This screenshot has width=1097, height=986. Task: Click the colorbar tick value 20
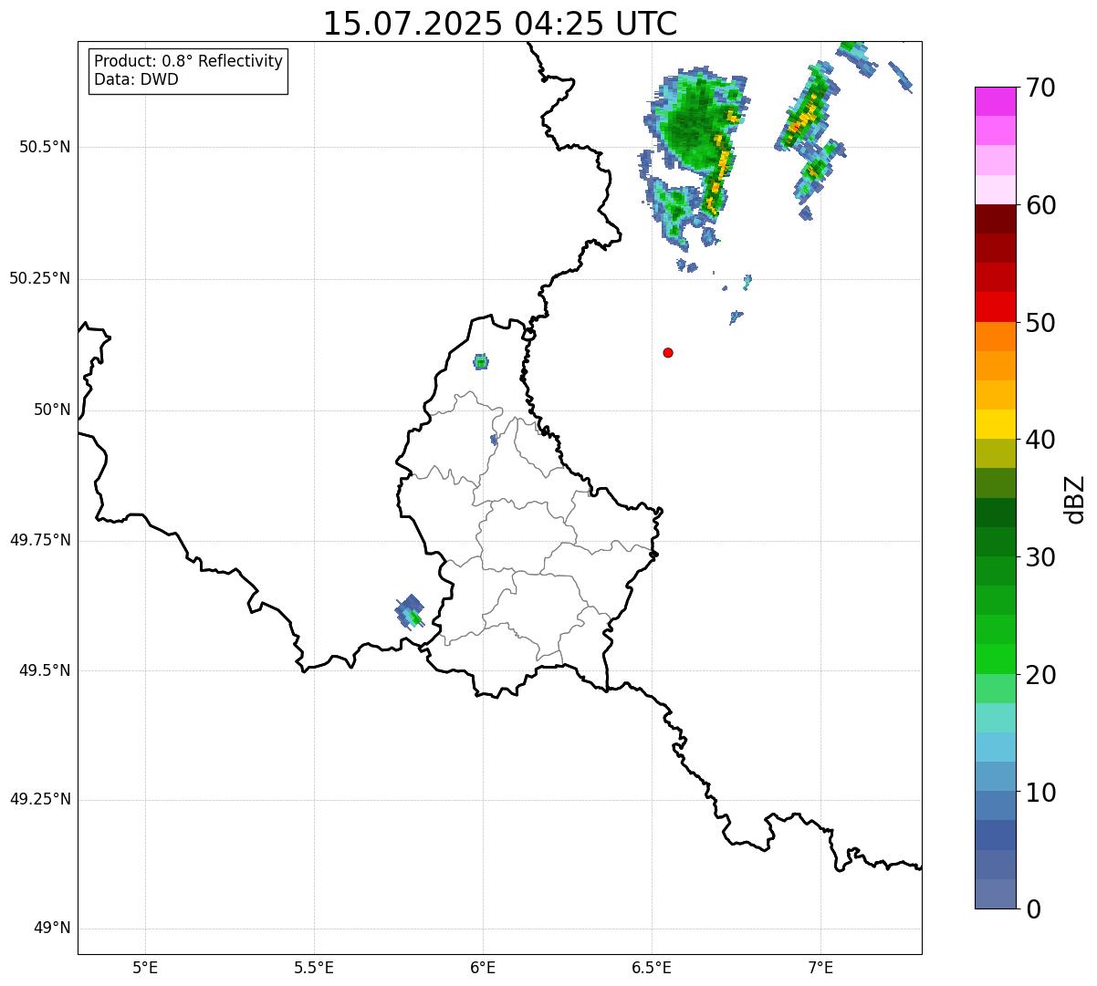tap(1040, 675)
